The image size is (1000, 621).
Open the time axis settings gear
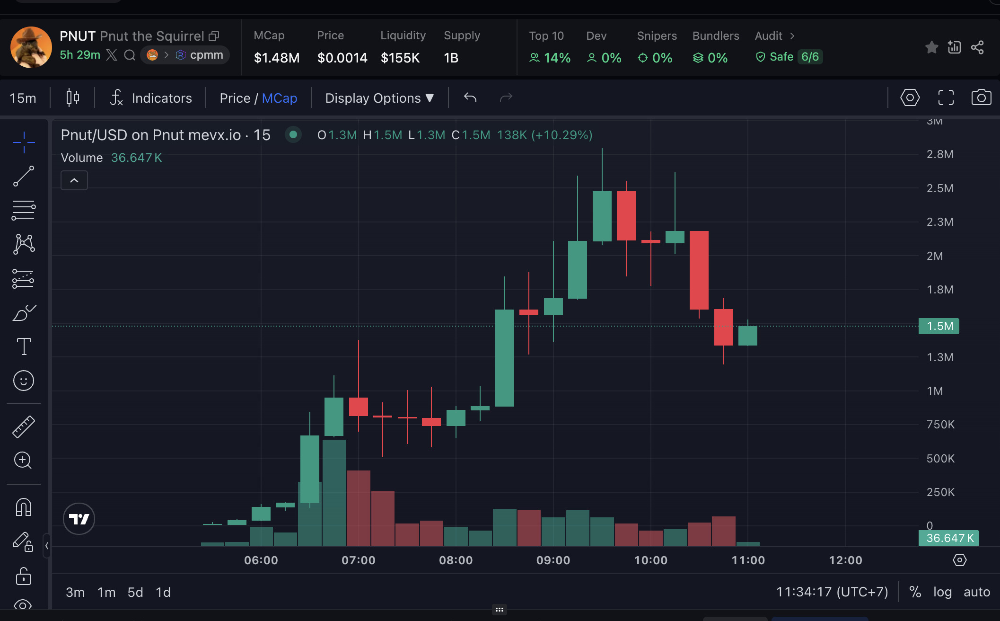point(959,560)
